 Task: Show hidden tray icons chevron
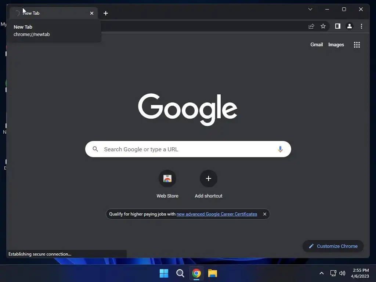click(322, 273)
